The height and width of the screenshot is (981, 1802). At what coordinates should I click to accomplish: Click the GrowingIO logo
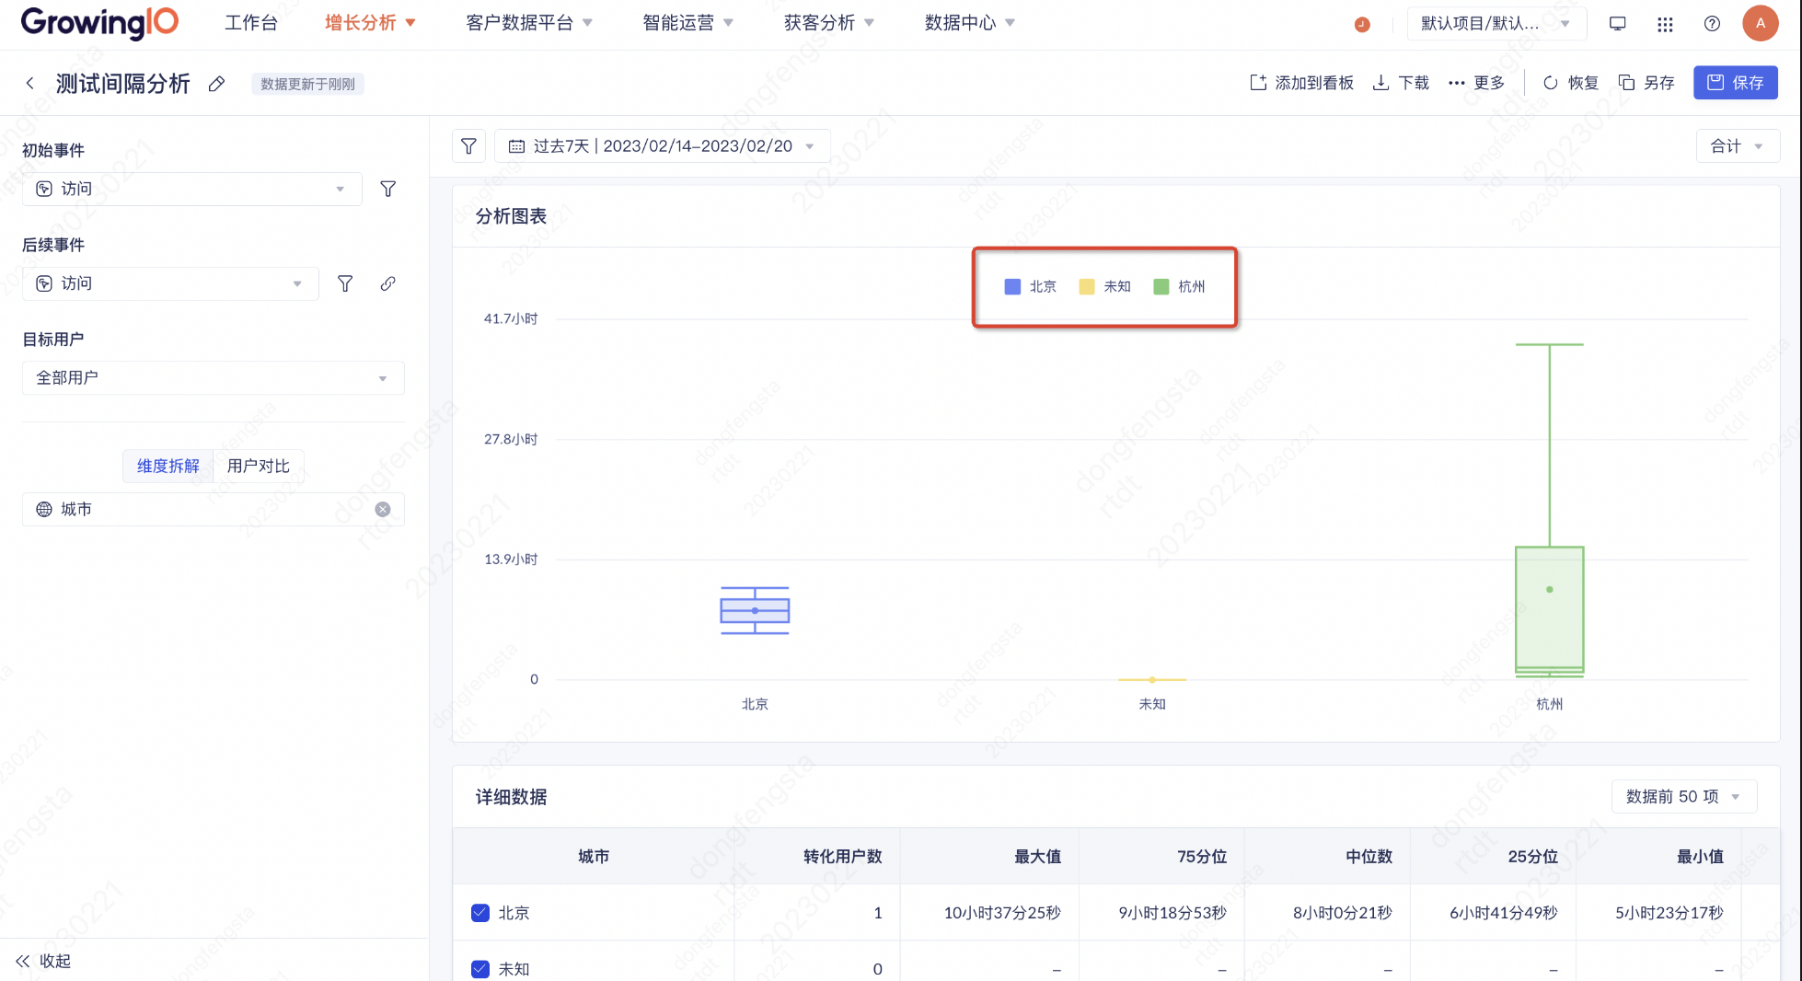point(99,22)
